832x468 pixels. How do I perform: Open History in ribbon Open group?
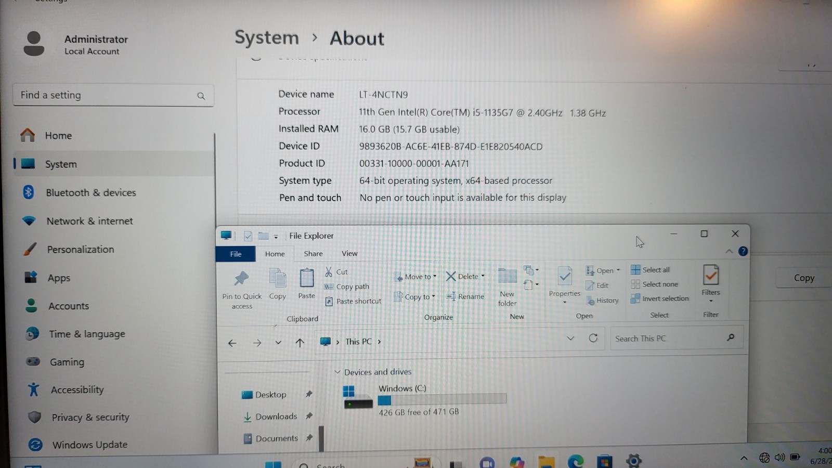tap(602, 301)
